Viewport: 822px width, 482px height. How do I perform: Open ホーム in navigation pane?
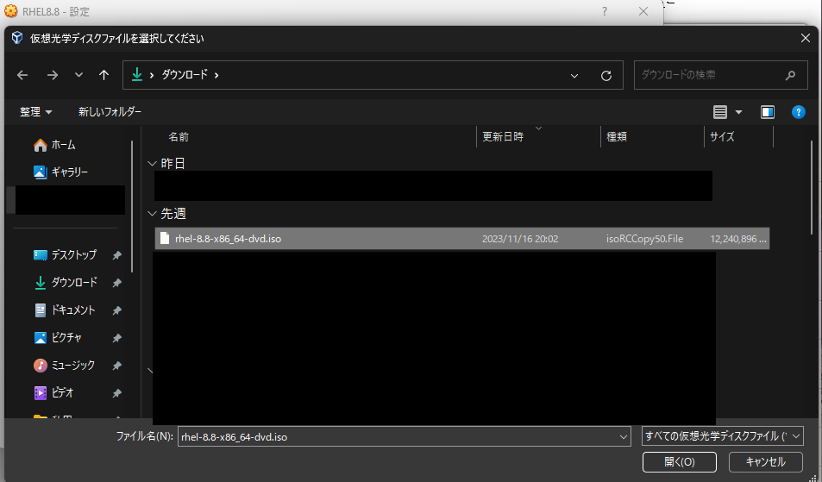54,145
